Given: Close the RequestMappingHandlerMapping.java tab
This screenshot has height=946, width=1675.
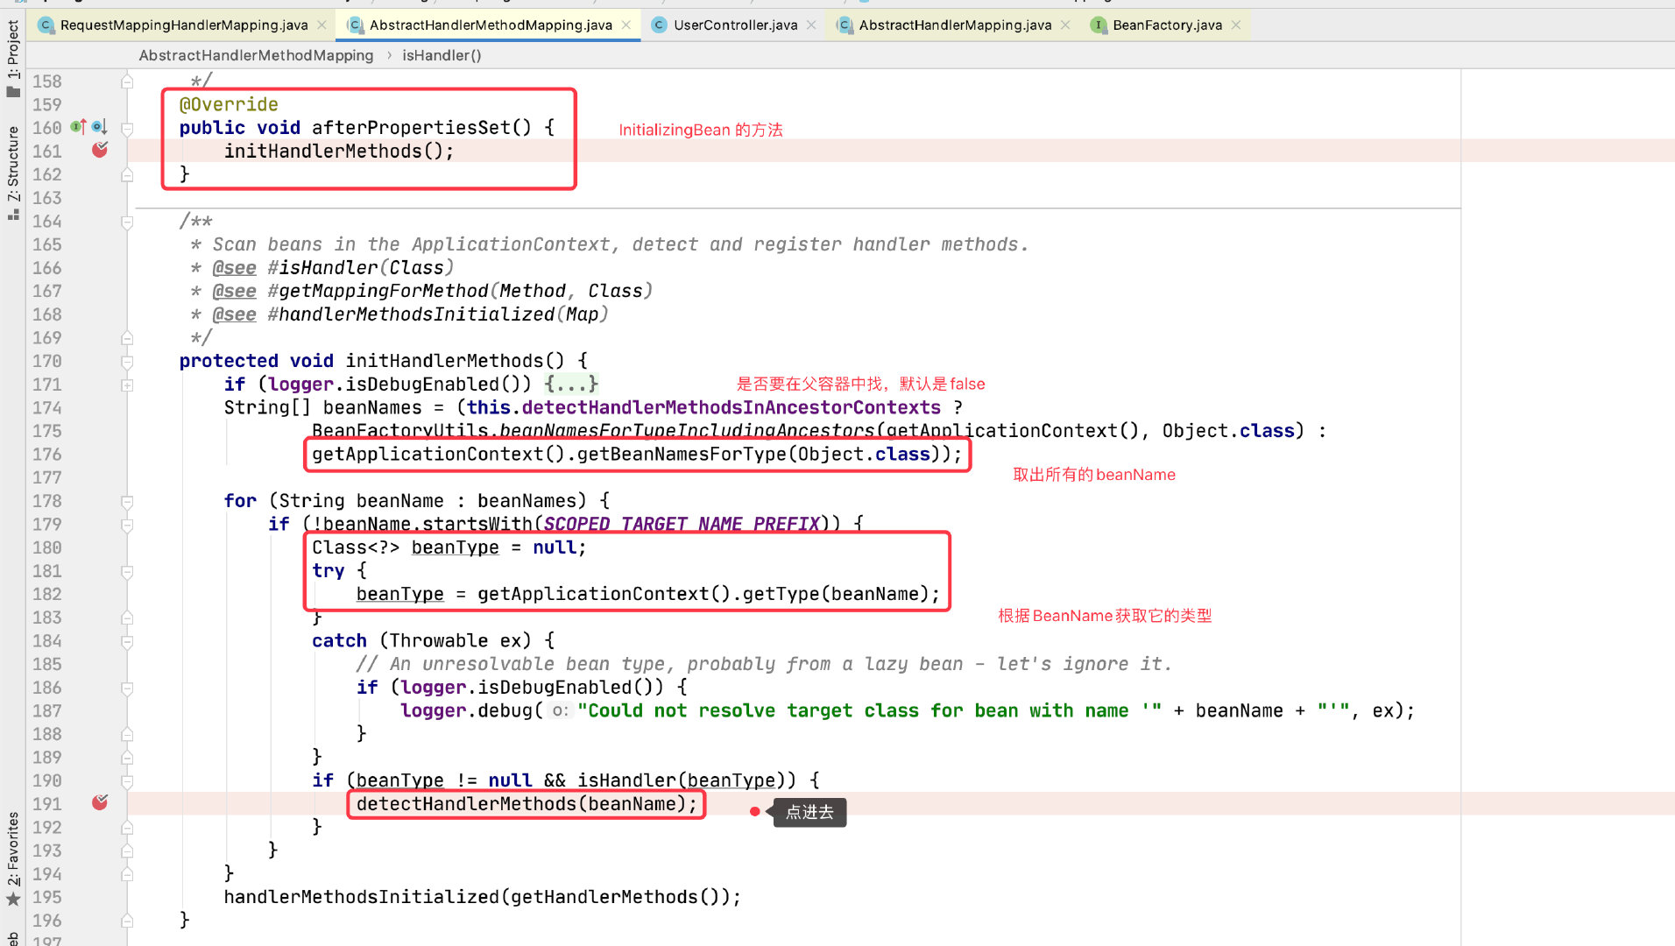Looking at the screenshot, I should tap(322, 25).
